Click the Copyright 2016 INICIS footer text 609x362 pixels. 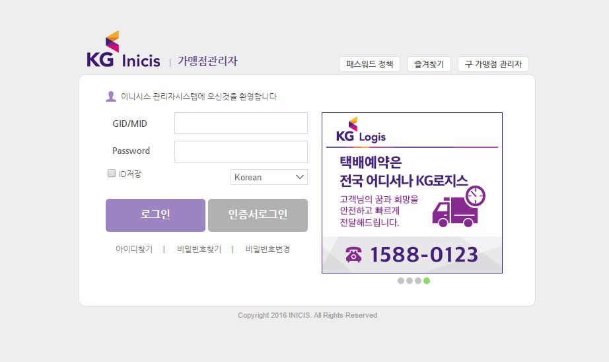click(307, 315)
